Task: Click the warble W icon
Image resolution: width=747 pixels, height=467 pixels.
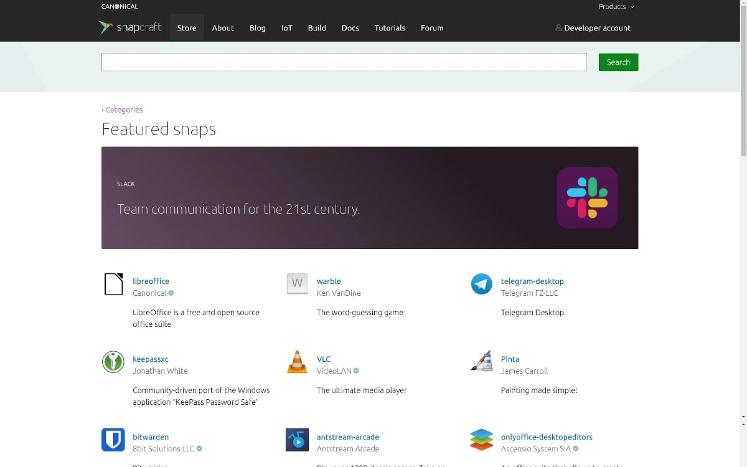Action: [x=297, y=284]
